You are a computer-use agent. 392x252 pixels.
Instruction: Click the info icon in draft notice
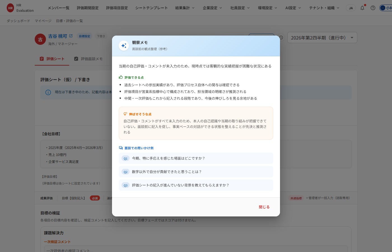coord(48,92)
